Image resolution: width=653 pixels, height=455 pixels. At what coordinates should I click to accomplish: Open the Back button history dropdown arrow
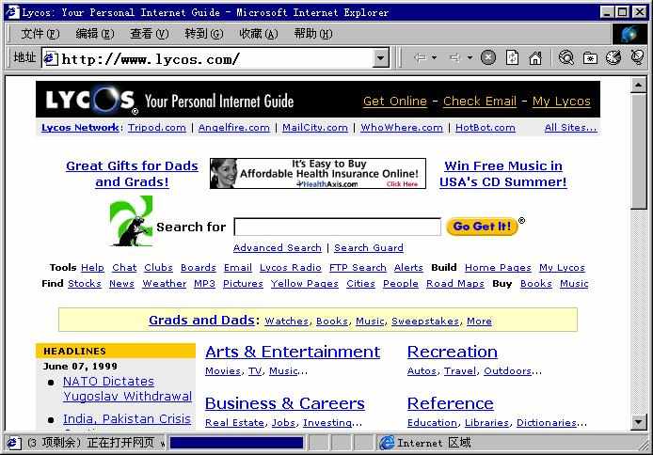(x=434, y=57)
